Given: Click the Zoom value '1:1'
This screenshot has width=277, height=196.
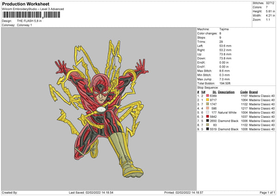Looking at the screenshot, I should tap(268, 19).
